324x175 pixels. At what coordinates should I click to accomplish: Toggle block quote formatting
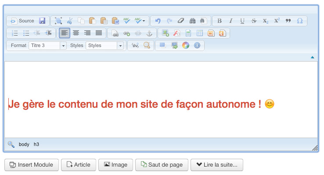point(288,21)
